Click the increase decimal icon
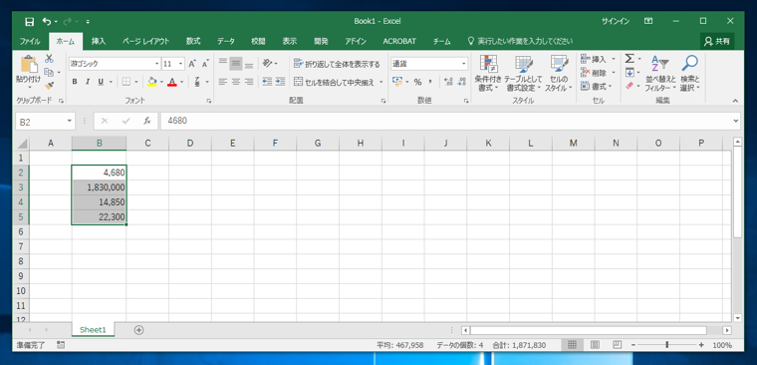The width and height of the screenshot is (757, 365). pyautogui.click(x=448, y=82)
